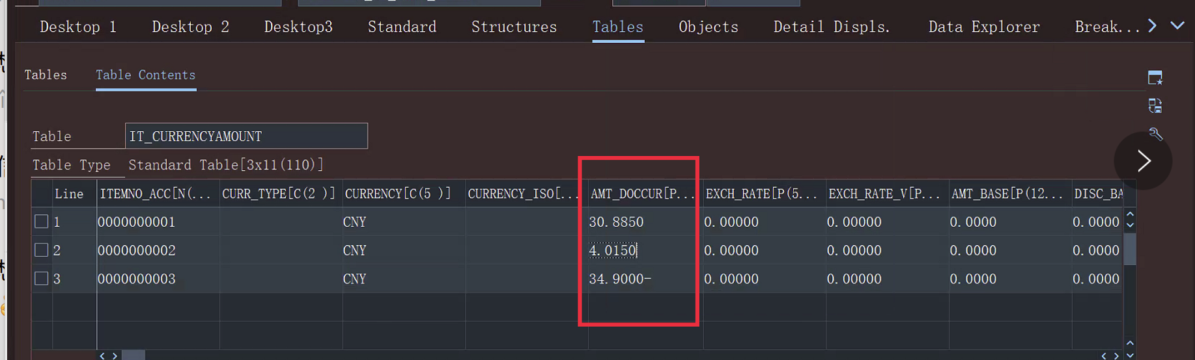
Task: Switch to the Structures tab
Action: point(514,27)
